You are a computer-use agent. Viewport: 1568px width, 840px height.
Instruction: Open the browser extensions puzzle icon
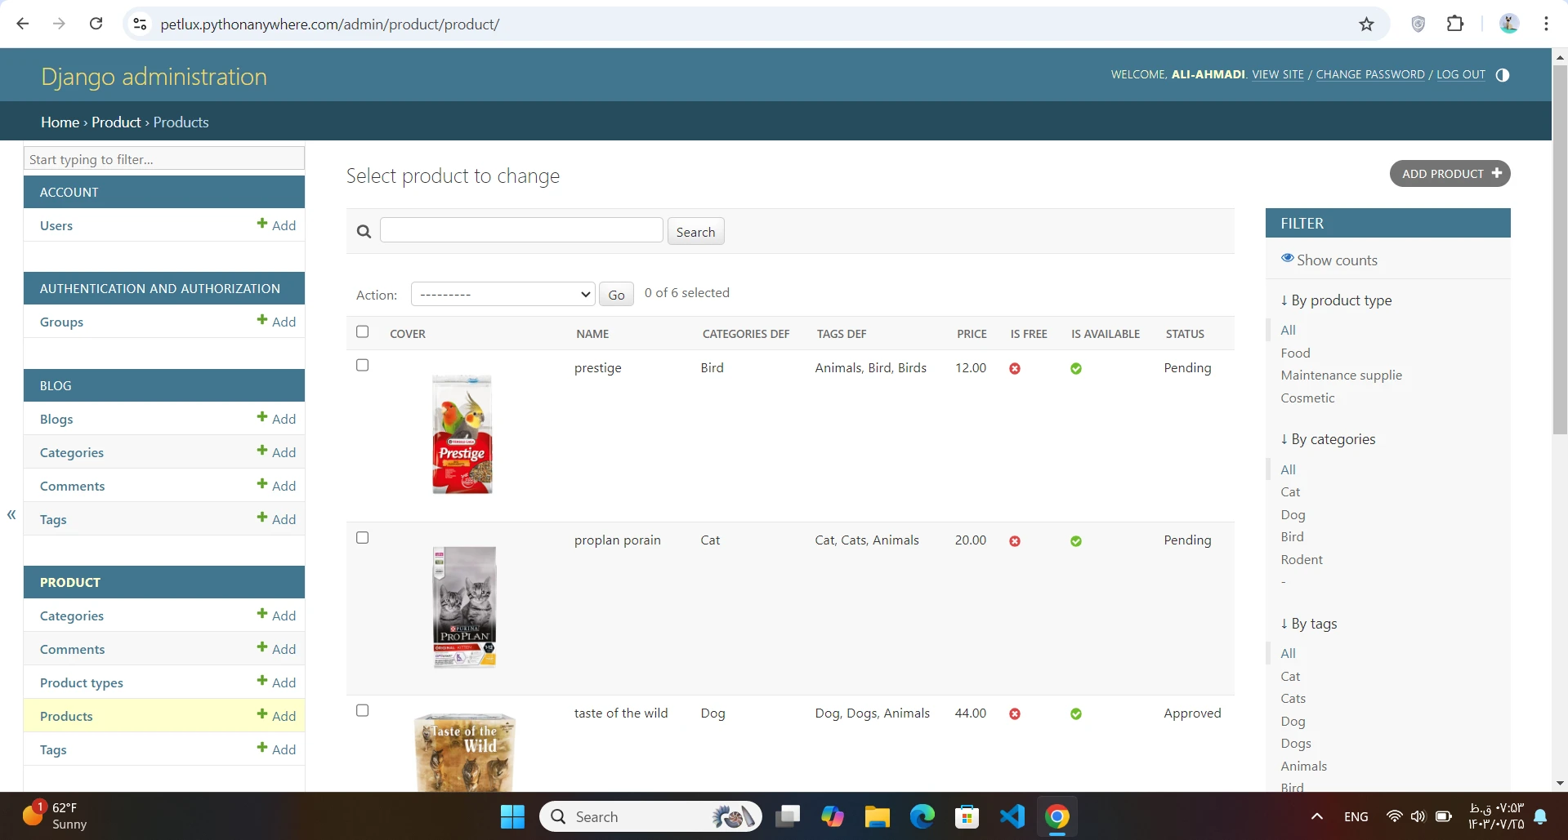click(1454, 24)
